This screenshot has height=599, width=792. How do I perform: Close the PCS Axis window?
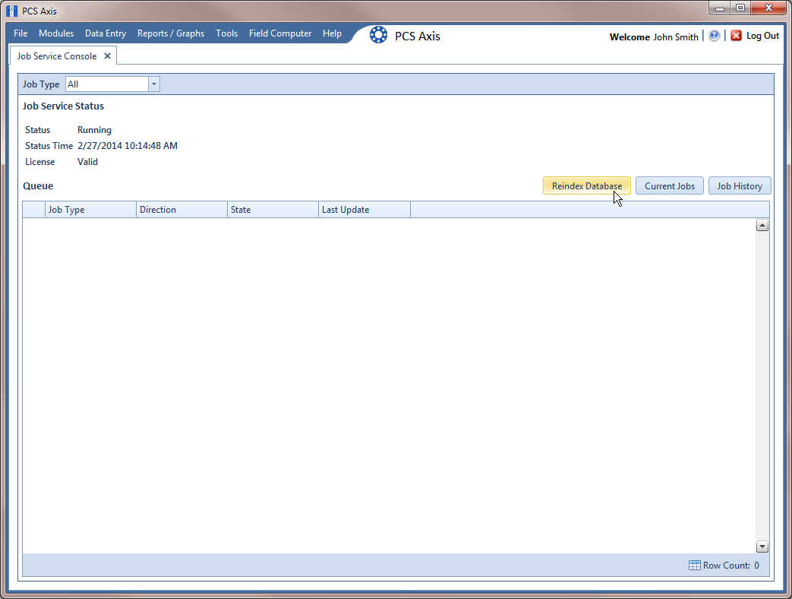768,8
